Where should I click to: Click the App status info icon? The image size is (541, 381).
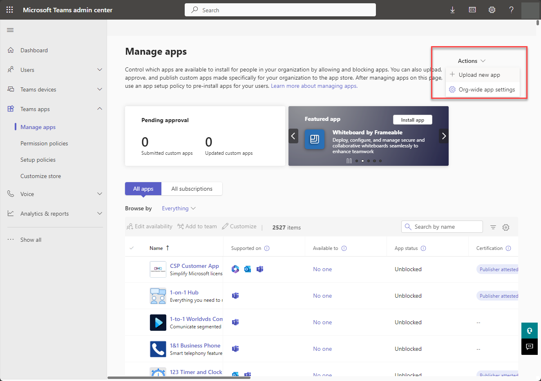pyautogui.click(x=423, y=248)
